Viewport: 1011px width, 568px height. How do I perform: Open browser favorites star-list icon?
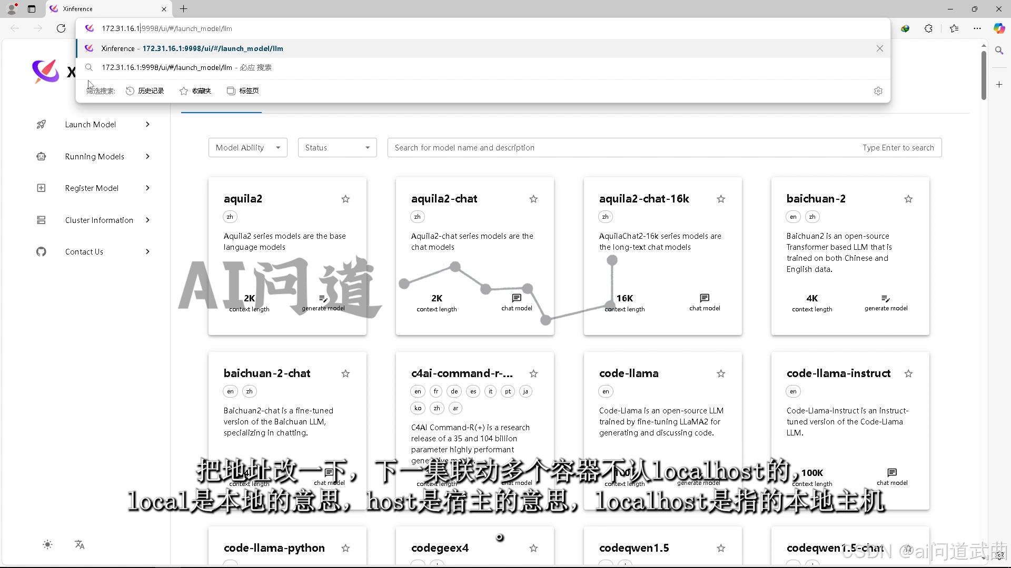click(954, 28)
